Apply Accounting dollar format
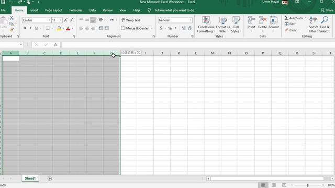This screenshot has height=188, width=335. [x=161, y=28]
